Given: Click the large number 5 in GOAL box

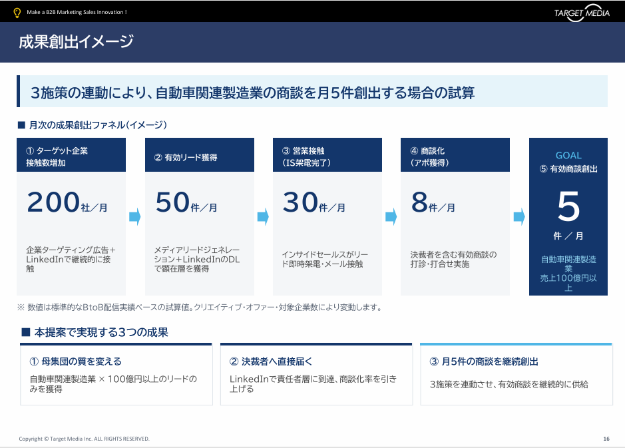Looking at the screenshot, I should [568, 206].
